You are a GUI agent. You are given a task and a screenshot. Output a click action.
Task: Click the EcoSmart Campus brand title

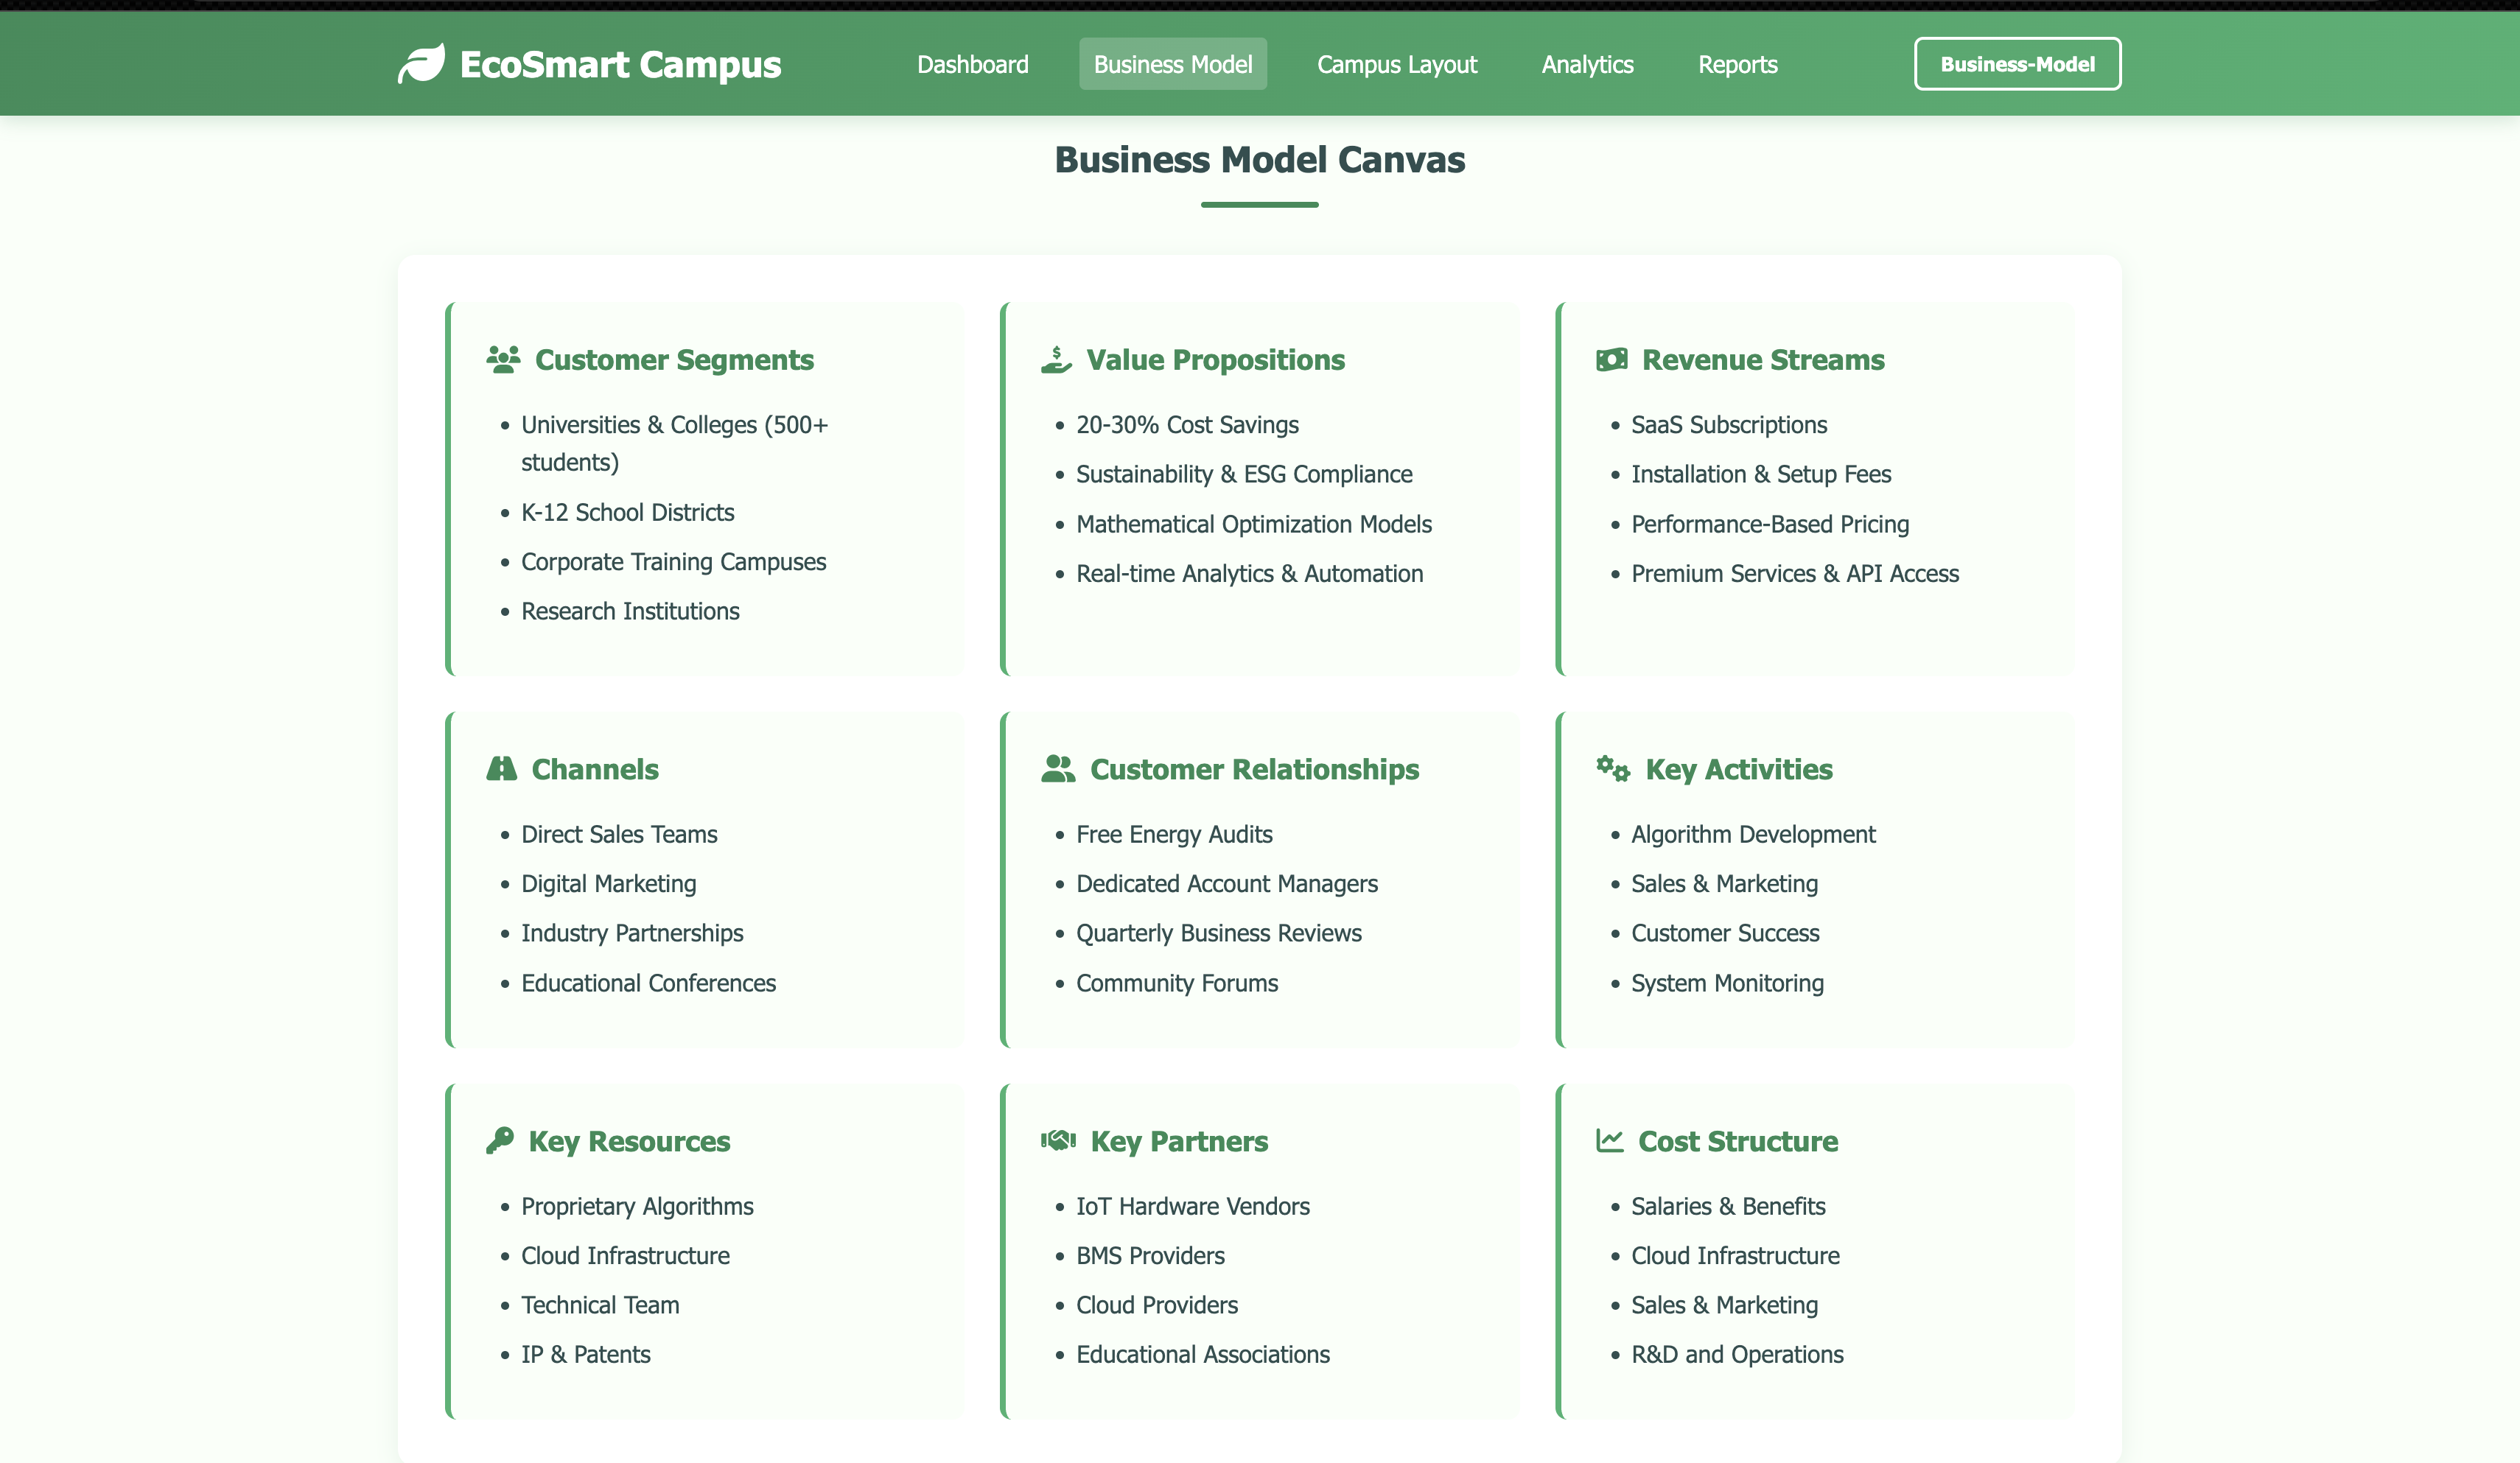point(620,65)
